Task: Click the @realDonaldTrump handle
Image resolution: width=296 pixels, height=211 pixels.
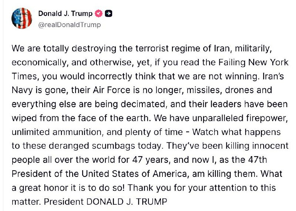Action: coord(69,25)
